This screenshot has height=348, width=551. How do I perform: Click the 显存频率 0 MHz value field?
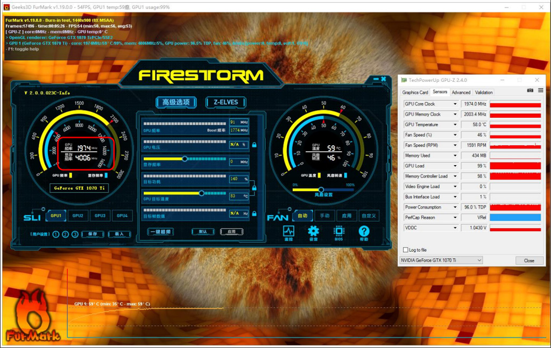(x=239, y=162)
